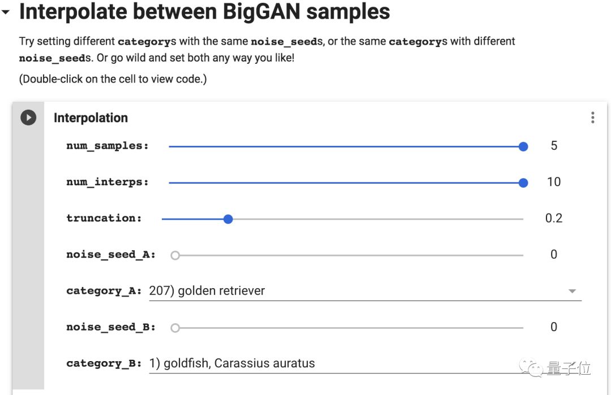Click the middle of the truncation slider track
This screenshot has height=395, width=611.
[343, 219]
